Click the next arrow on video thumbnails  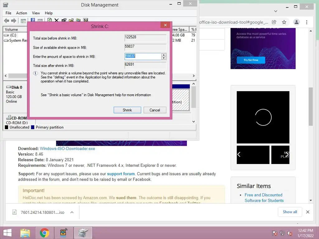(x=287, y=154)
